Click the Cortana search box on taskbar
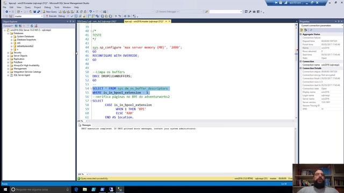The image size is (344, 193). [40, 189]
